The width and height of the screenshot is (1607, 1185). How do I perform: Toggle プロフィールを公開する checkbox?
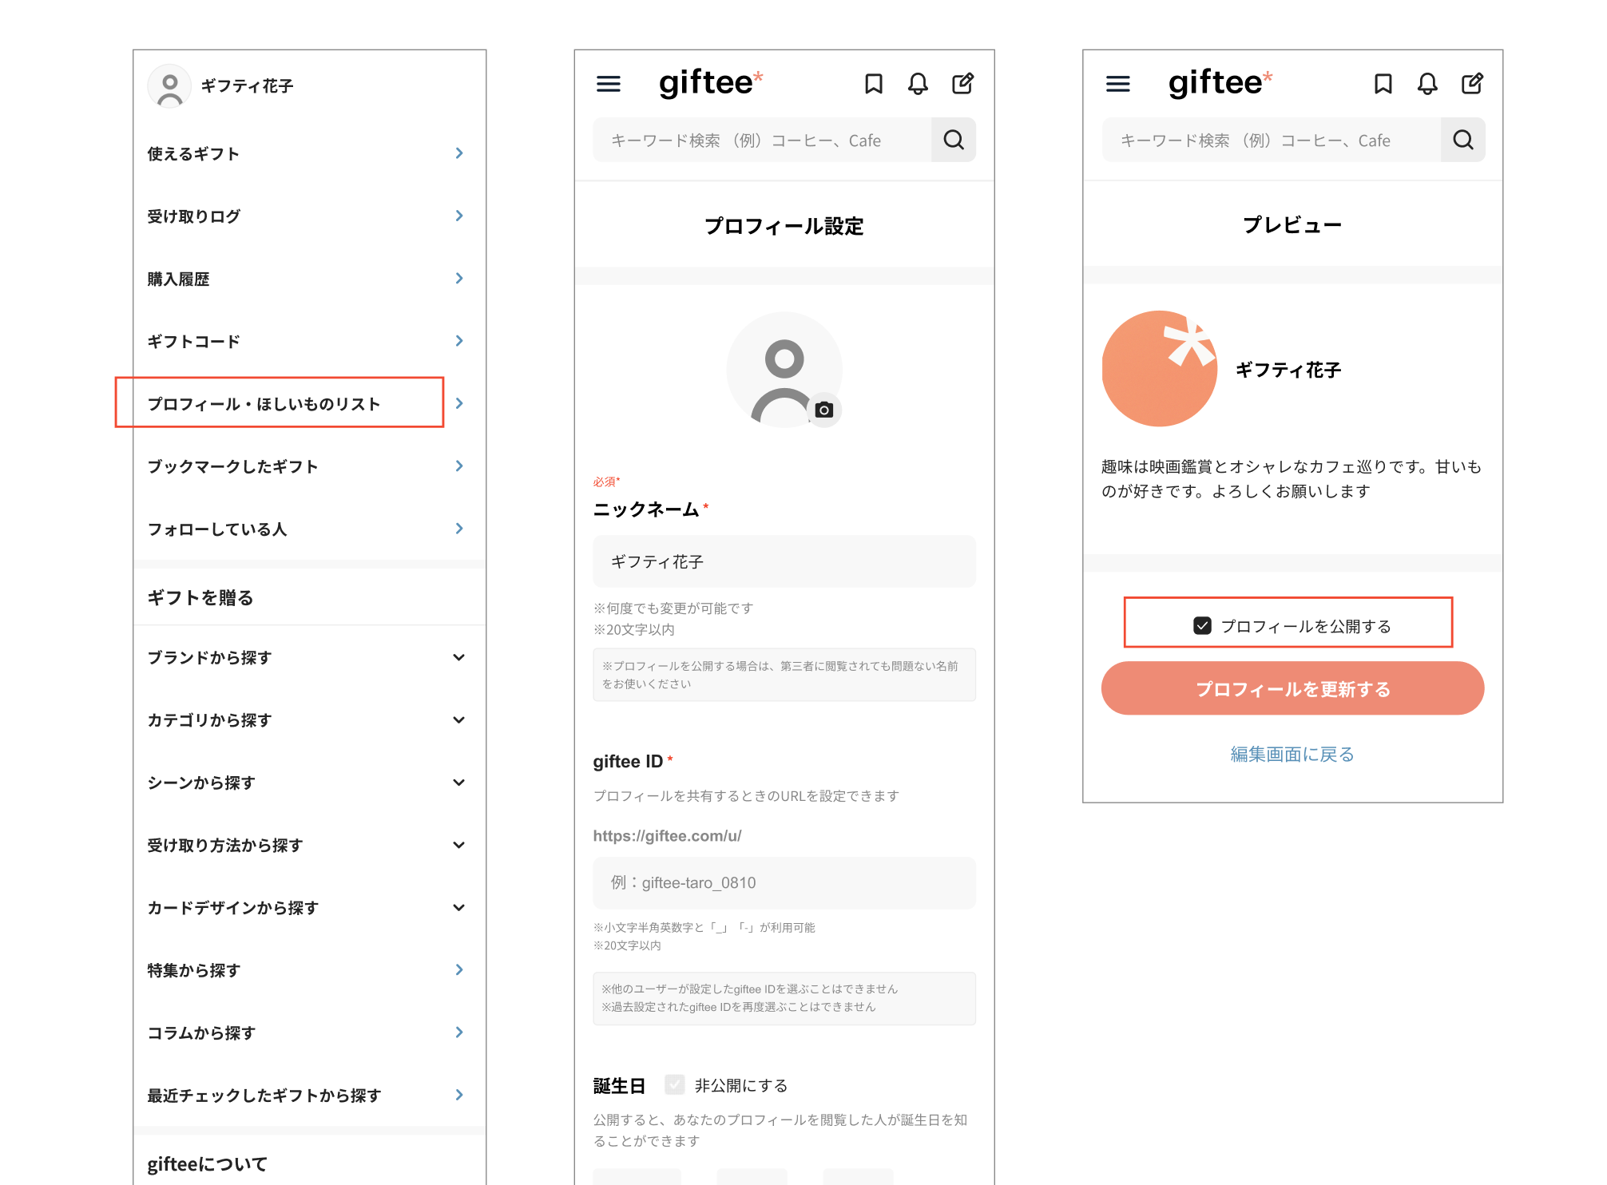1203,626
